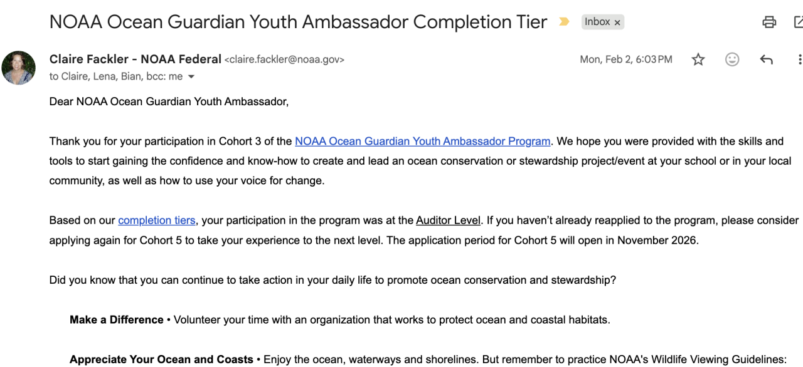
Task: Click sender name Claire Fackler - NOAA Federal
Action: 136,59
